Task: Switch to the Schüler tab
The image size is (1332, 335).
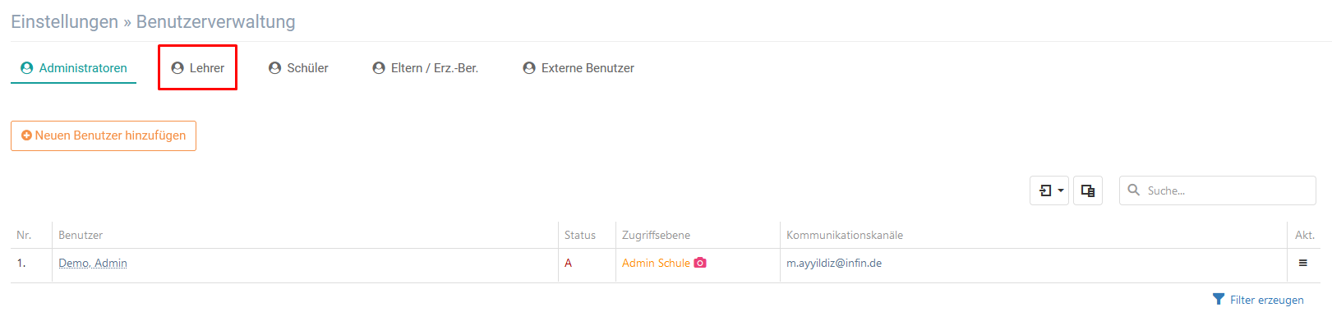Action: 298,68
